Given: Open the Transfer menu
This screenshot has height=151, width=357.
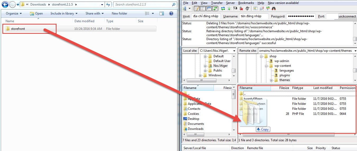Looking at the screenshot, I should click(x=217, y=3).
